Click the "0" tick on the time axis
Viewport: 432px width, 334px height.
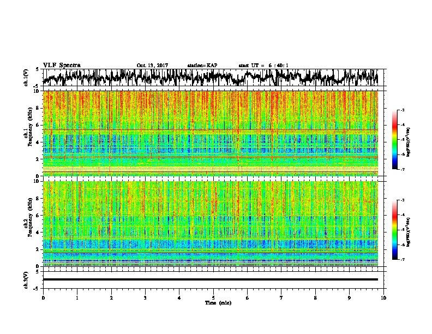coord(43,298)
